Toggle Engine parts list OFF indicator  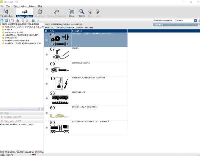point(11,121)
